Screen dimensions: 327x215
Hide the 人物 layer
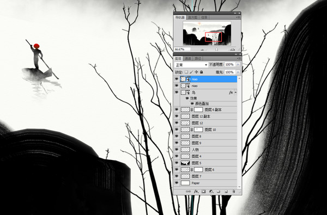coord(177,150)
